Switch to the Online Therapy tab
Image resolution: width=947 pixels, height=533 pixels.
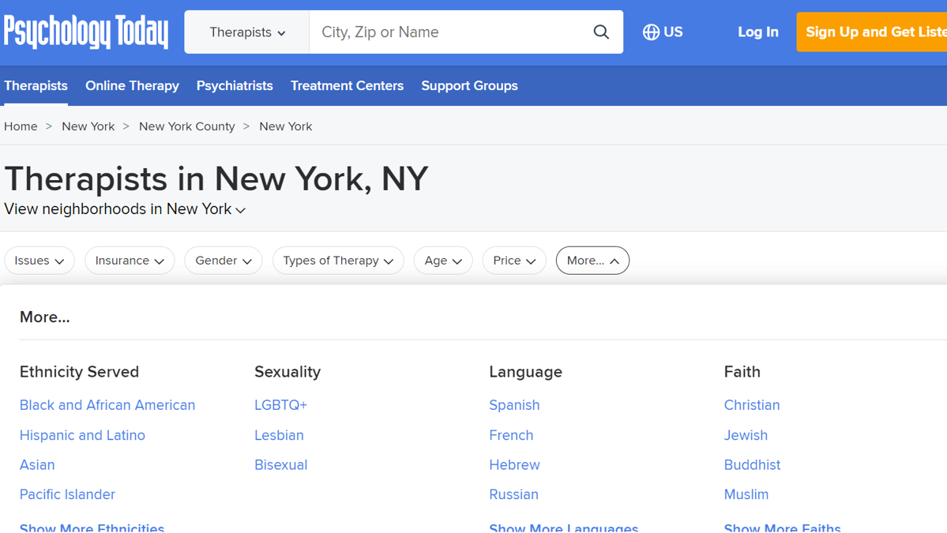pos(132,86)
